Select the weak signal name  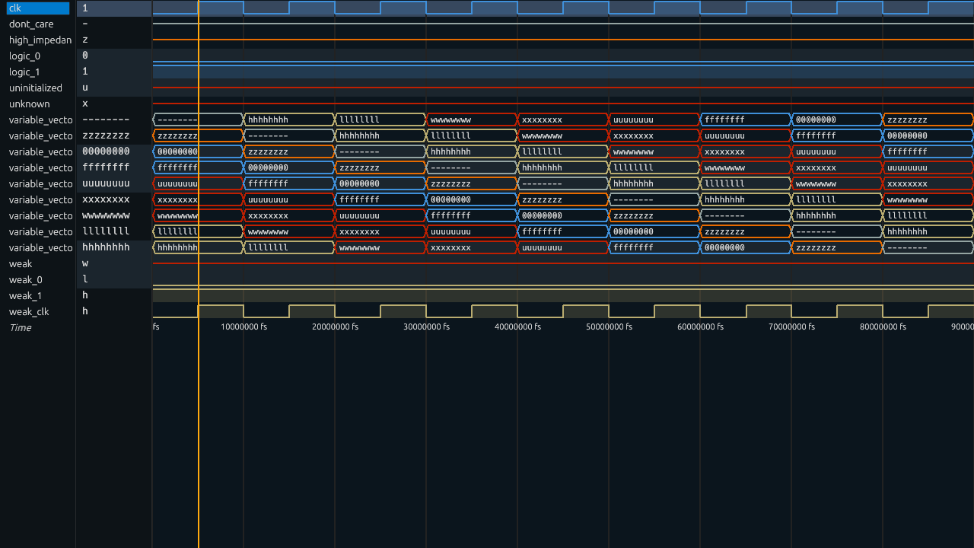[x=21, y=264]
